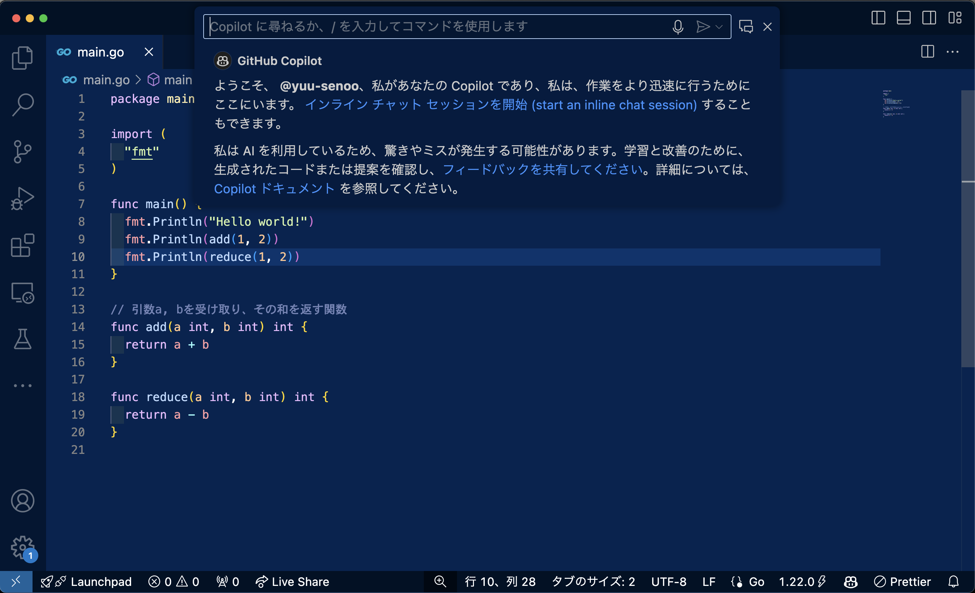Click the microphone voice input icon
Screen dimensions: 975x593
point(678,27)
